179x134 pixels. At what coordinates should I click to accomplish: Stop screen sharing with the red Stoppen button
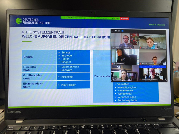pyautogui.click(x=124, y=18)
